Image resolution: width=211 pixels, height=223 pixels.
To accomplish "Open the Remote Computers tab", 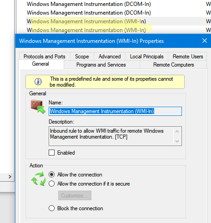I will coord(173,65).
